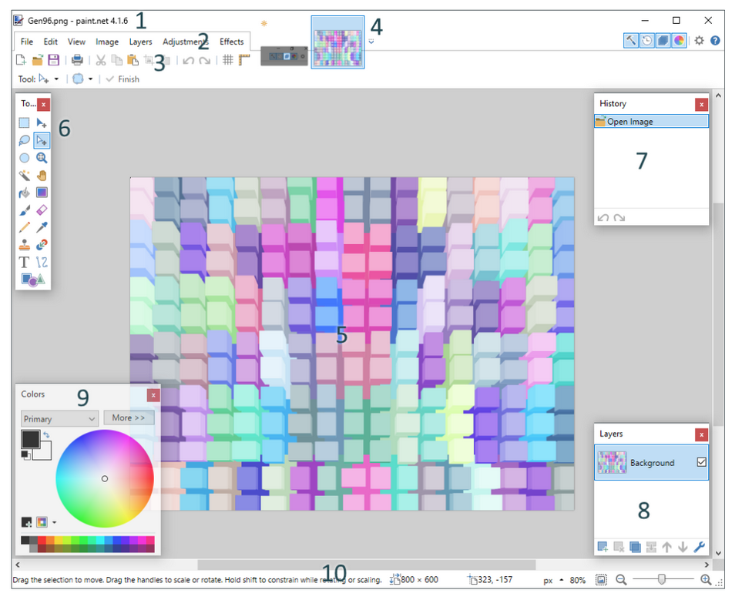This screenshot has height=600, width=732.
Task: Select the Magic Wand tool
Action: [x=25, y=176]
